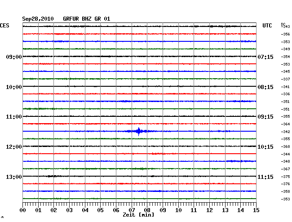
Task: Click the DC offset value -367
Action: tap(285, 169)
